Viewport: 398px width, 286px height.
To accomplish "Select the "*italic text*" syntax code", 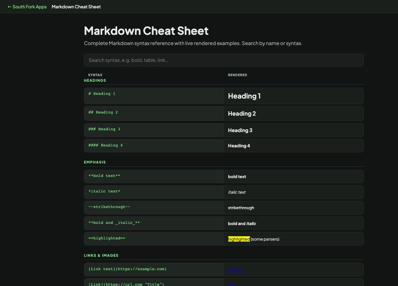I will click(104, 191).
